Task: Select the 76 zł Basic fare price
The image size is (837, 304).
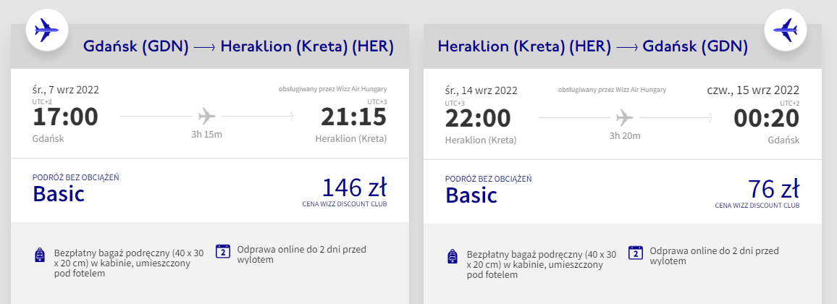Action: [773, 188]
